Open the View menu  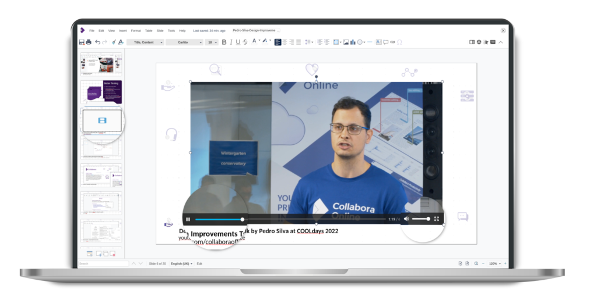tap(111, 31)
